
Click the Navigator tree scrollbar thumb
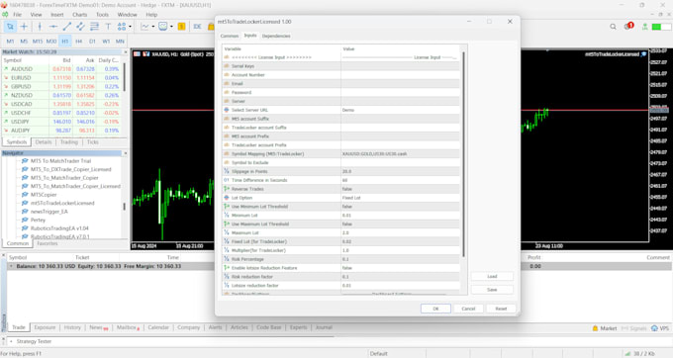pos(125,207)
